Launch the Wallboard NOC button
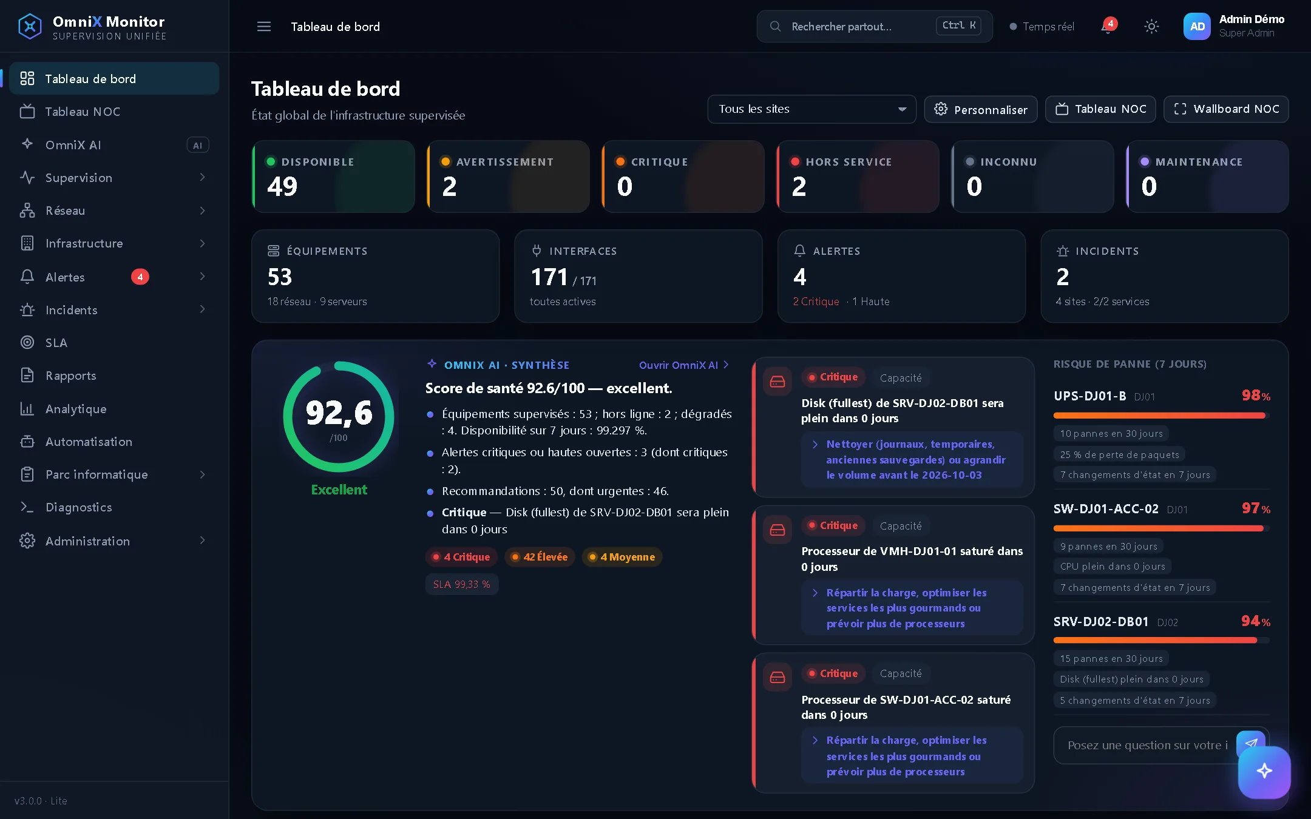 1226,109
